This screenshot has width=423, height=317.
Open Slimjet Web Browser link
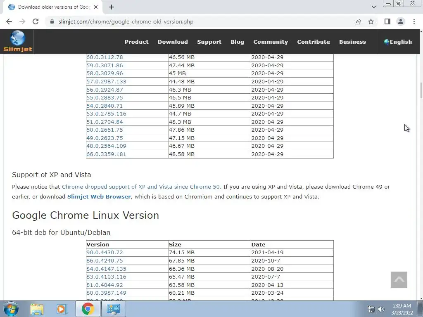tap(99, 196)
